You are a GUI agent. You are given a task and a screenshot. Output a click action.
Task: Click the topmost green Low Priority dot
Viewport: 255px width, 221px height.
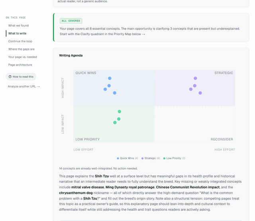120,112
